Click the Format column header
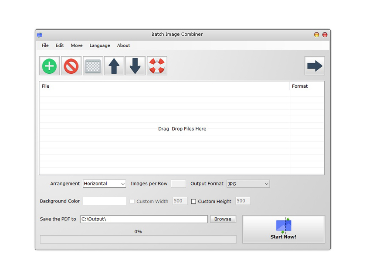 tap(300, 86)
